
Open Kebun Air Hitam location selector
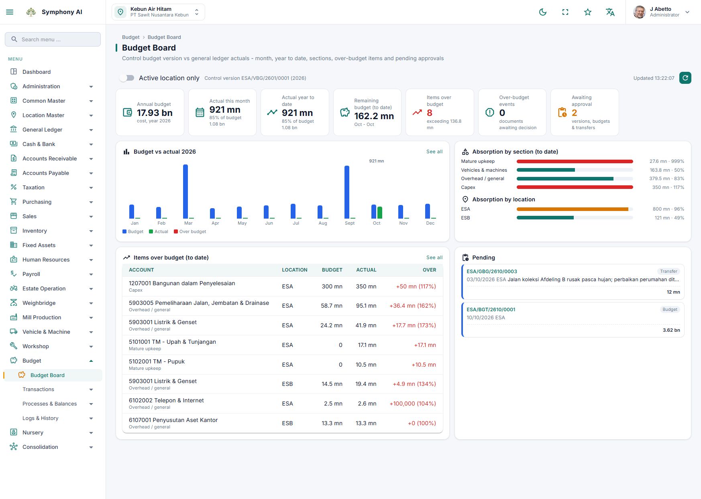pyautogui.click(x=158, y=12)
